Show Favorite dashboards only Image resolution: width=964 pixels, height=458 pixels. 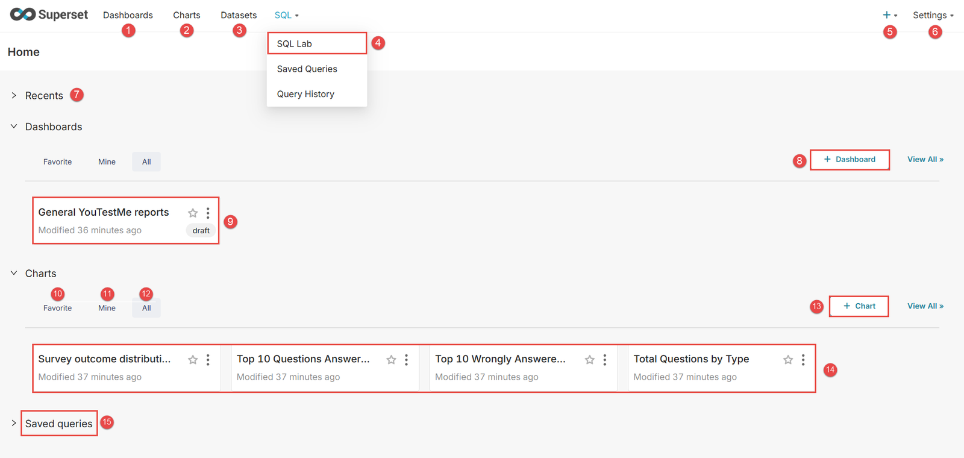[57, 162]
